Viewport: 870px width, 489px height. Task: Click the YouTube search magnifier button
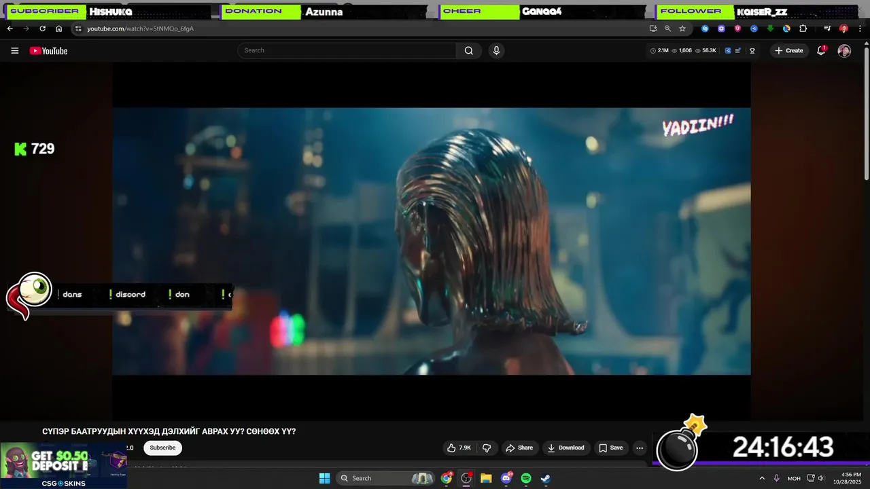469,50
